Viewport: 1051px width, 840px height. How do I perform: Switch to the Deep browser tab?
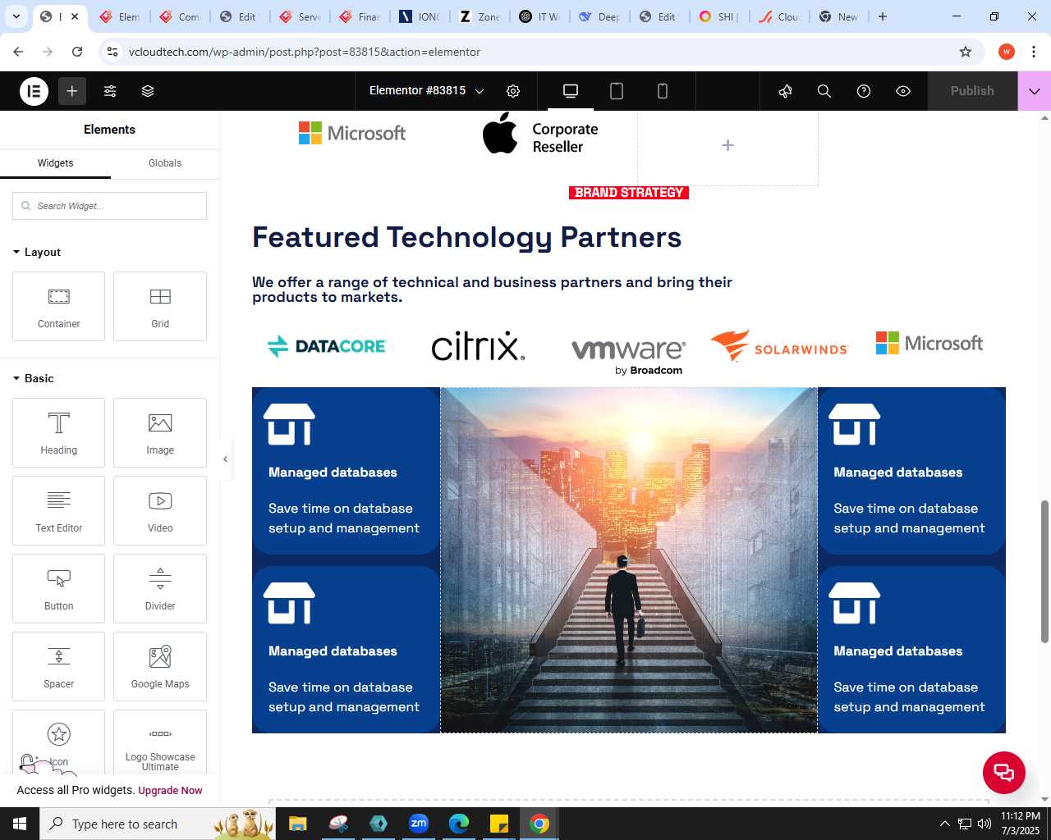pyautogui.click(x=599, y=16)
